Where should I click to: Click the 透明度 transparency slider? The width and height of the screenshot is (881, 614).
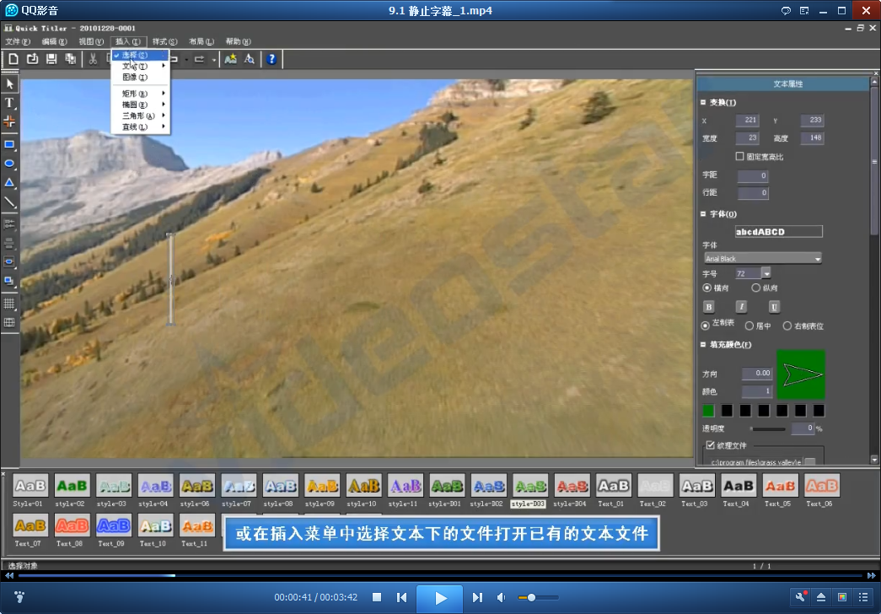[767, 429]
